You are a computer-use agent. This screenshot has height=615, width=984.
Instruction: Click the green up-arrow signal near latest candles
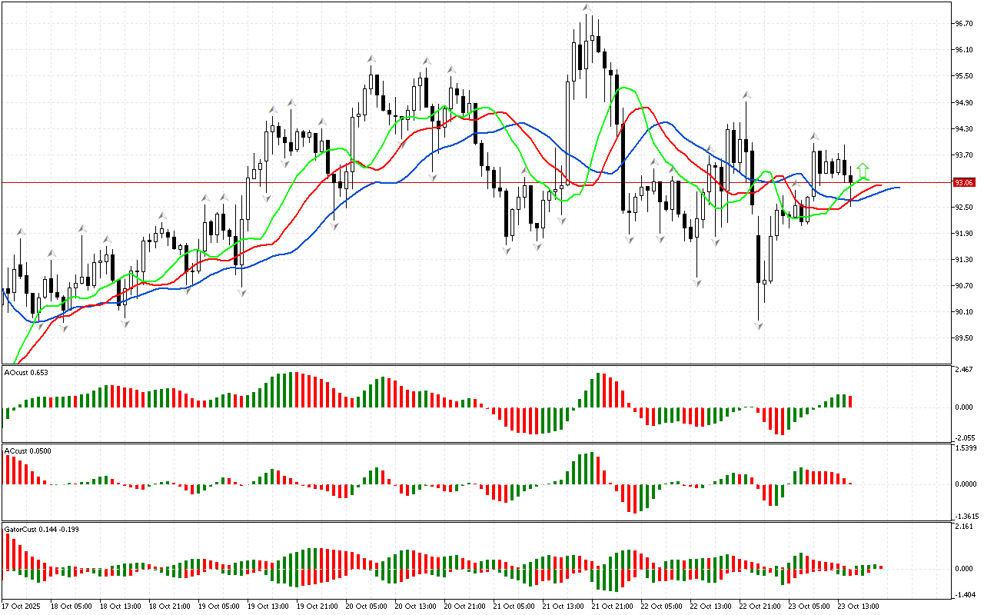863,169
